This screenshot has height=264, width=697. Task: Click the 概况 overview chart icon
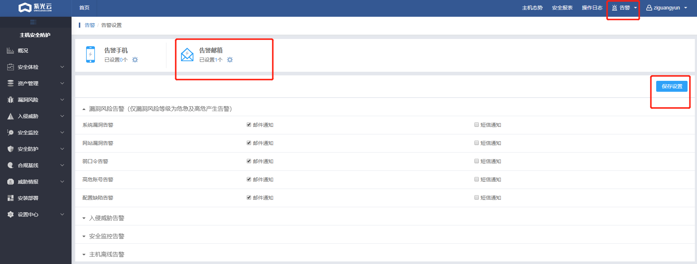(x=10, y=51)
